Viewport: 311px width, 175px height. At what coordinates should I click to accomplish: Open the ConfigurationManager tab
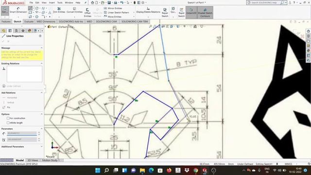tap(17, 31)
